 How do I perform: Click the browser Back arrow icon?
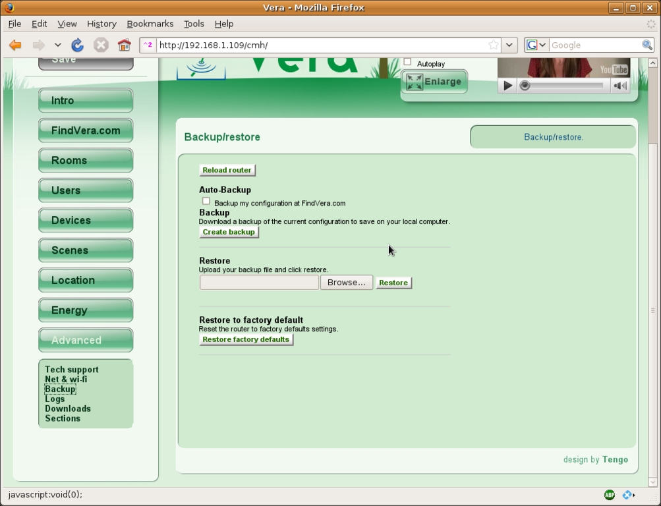(x=15, y=45)
